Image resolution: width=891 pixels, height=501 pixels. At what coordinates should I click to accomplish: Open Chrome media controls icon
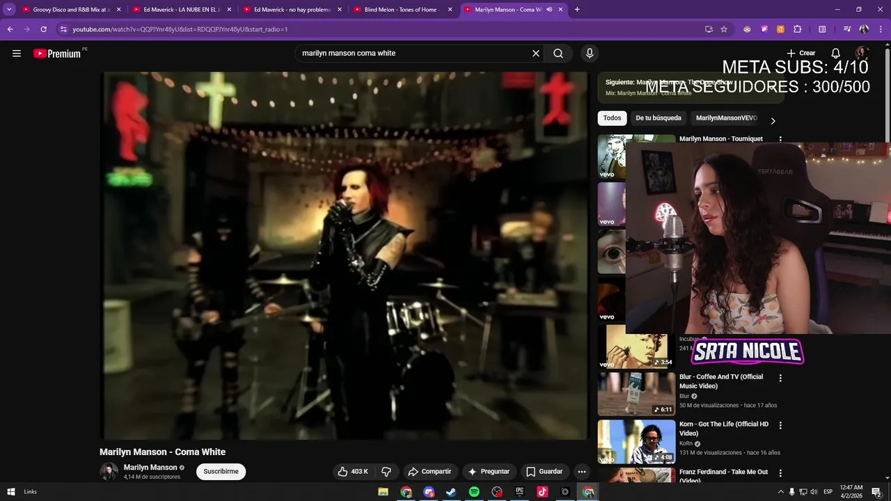[x=847, y=29]
